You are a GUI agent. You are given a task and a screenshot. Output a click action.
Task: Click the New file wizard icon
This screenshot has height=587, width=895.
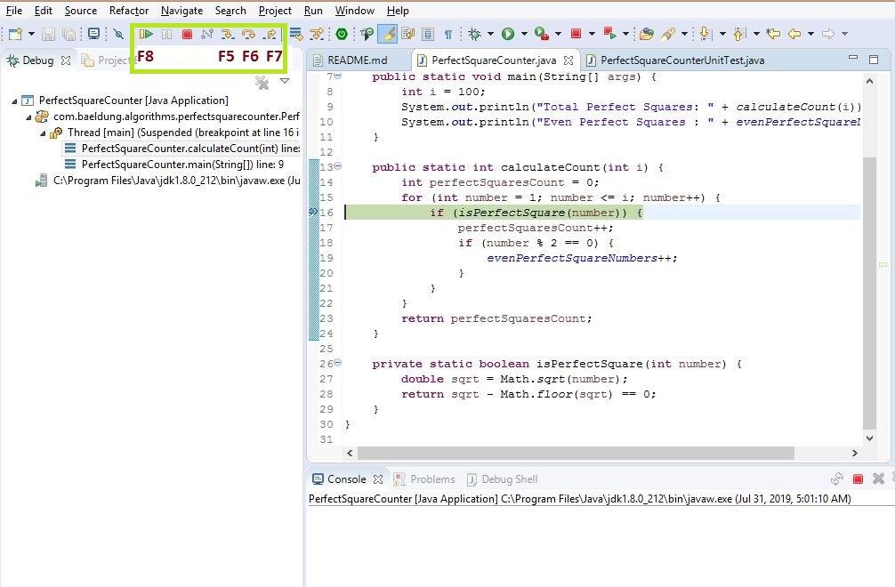[x=15, y=34]
